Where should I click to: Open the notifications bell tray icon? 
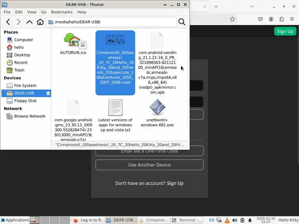pos(250,220)
